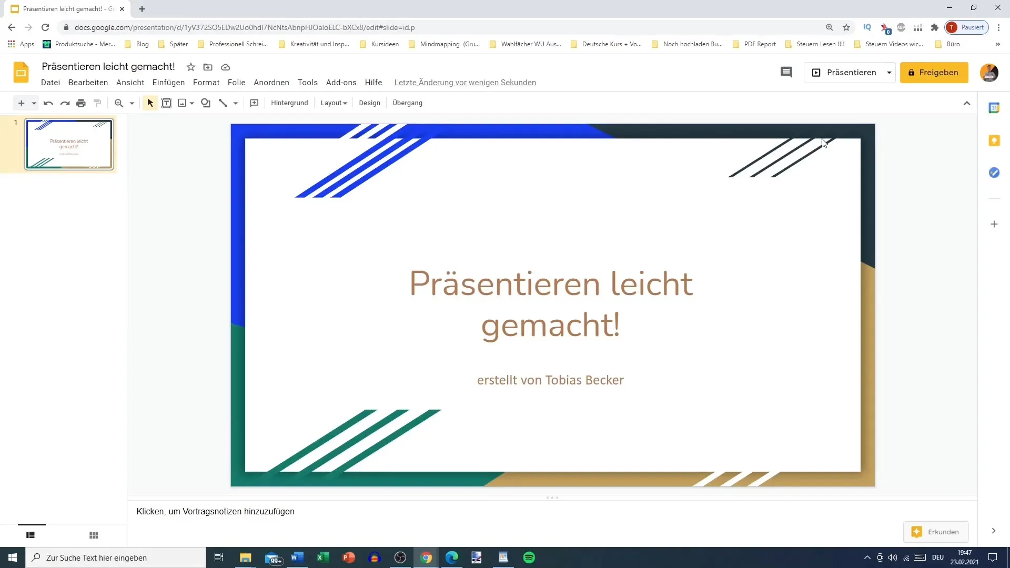The width and height of the screenshot is (1010, 568).
Task: Click the shape insertion icon
Action: pos(206,103)
